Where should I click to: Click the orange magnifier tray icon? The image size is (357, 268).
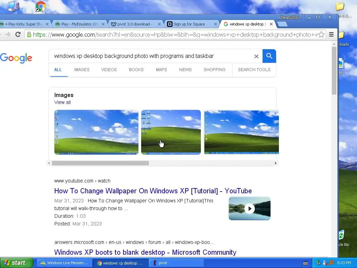tap(331, 263)
